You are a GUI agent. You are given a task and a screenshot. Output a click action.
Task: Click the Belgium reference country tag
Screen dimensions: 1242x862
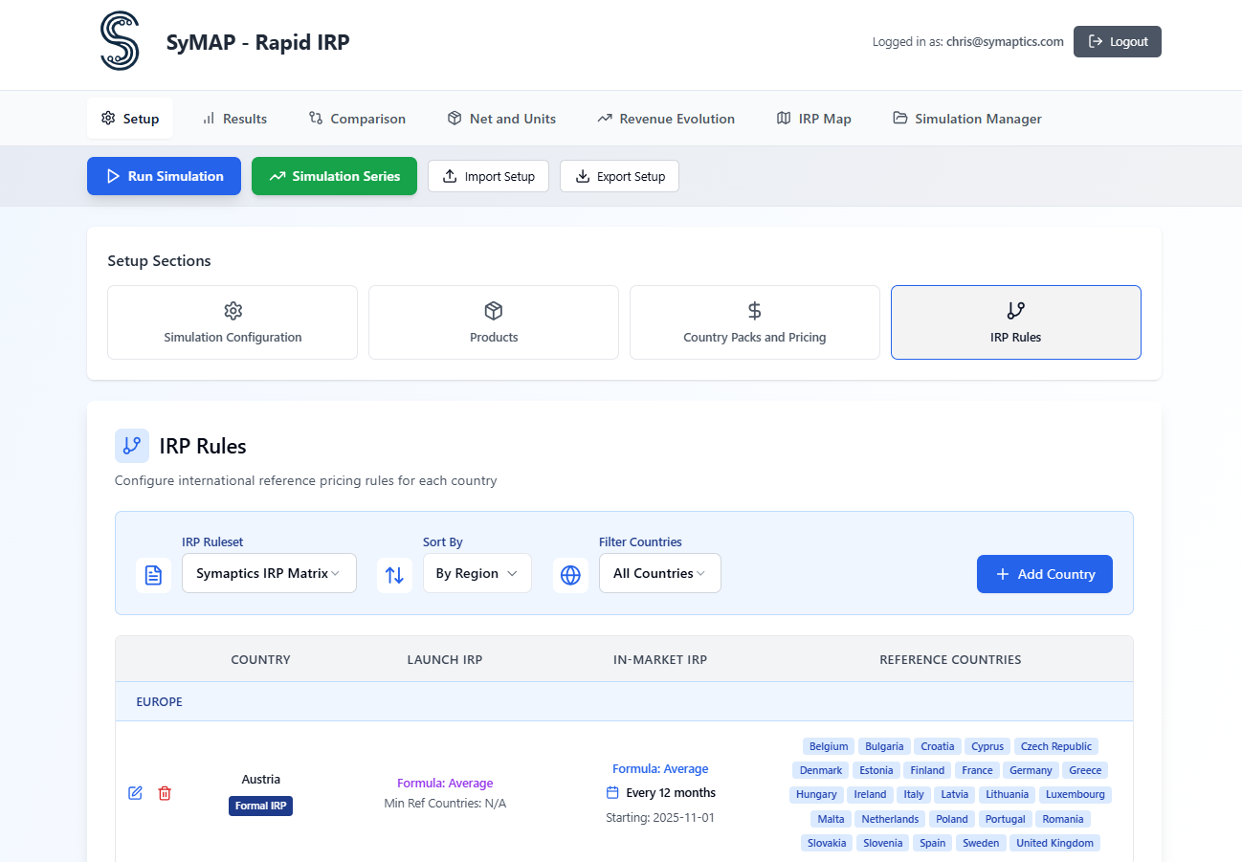[x=828, y=746]
